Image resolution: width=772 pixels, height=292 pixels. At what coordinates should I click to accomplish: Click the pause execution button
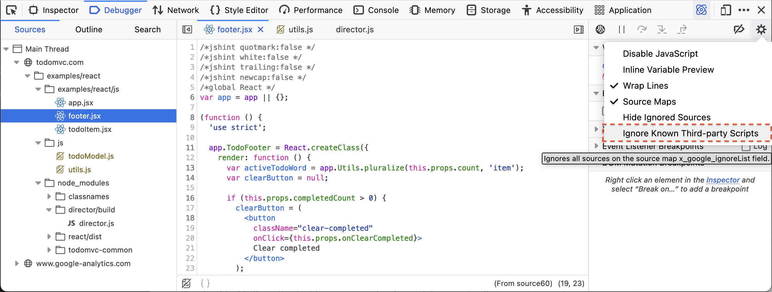click(x=621, y=30)
